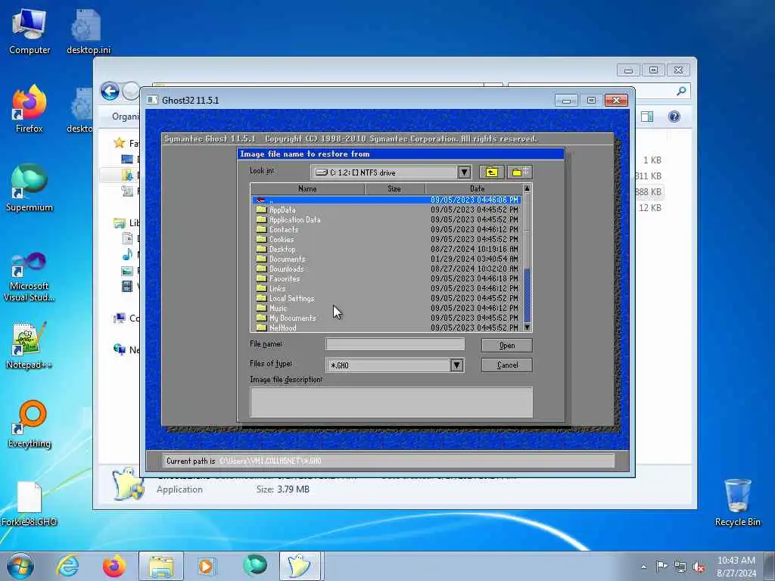Open the Cookies folder

(x=387, y=239)
